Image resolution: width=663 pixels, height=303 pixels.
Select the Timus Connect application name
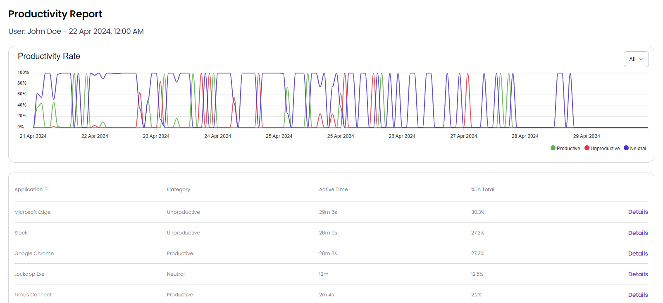click(x=33, y=295)
